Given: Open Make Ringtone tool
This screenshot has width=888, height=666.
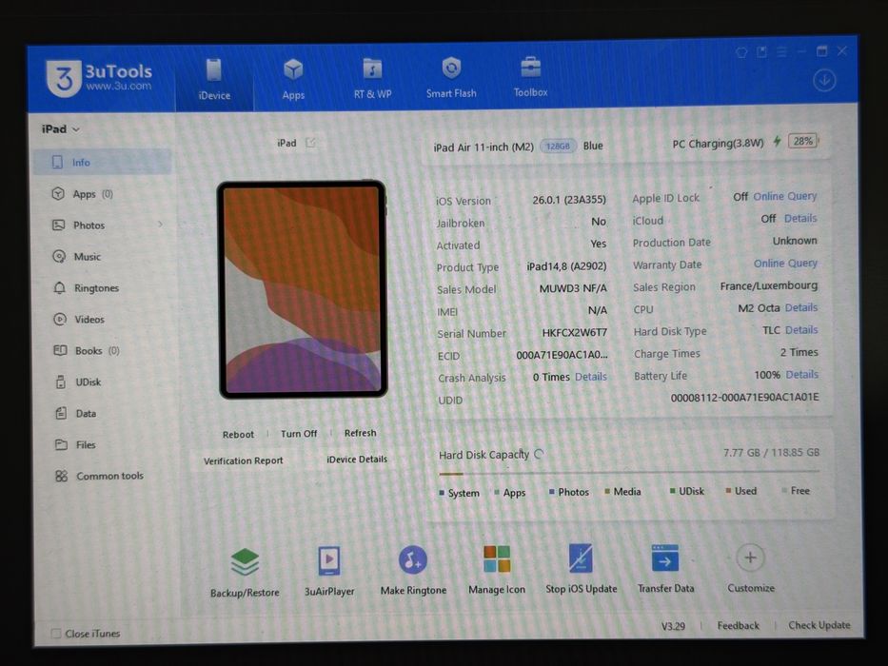Looking at the screenshot, I should coord(413,570).
